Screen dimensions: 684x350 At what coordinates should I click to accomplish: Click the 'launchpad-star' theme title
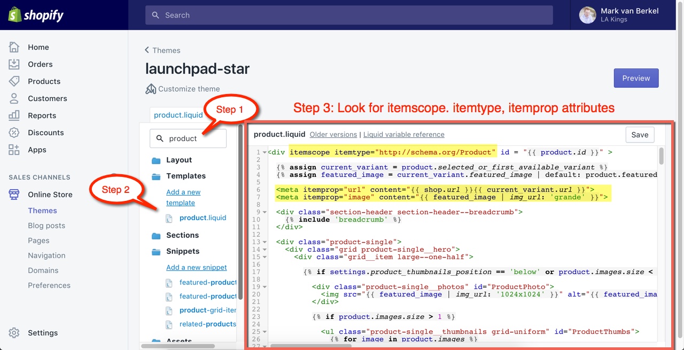[x=197, y=69]
